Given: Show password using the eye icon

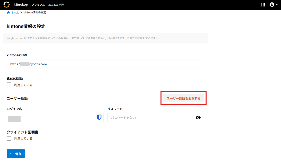Looking at the screenshot, I should click(198, 117).
